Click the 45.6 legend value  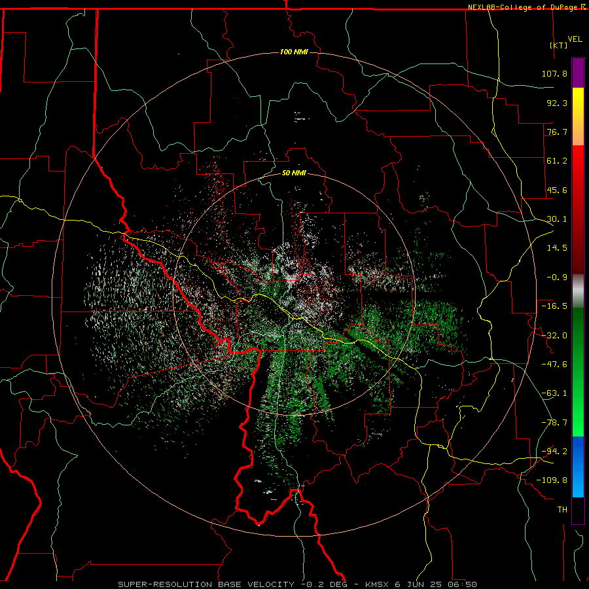557,190
